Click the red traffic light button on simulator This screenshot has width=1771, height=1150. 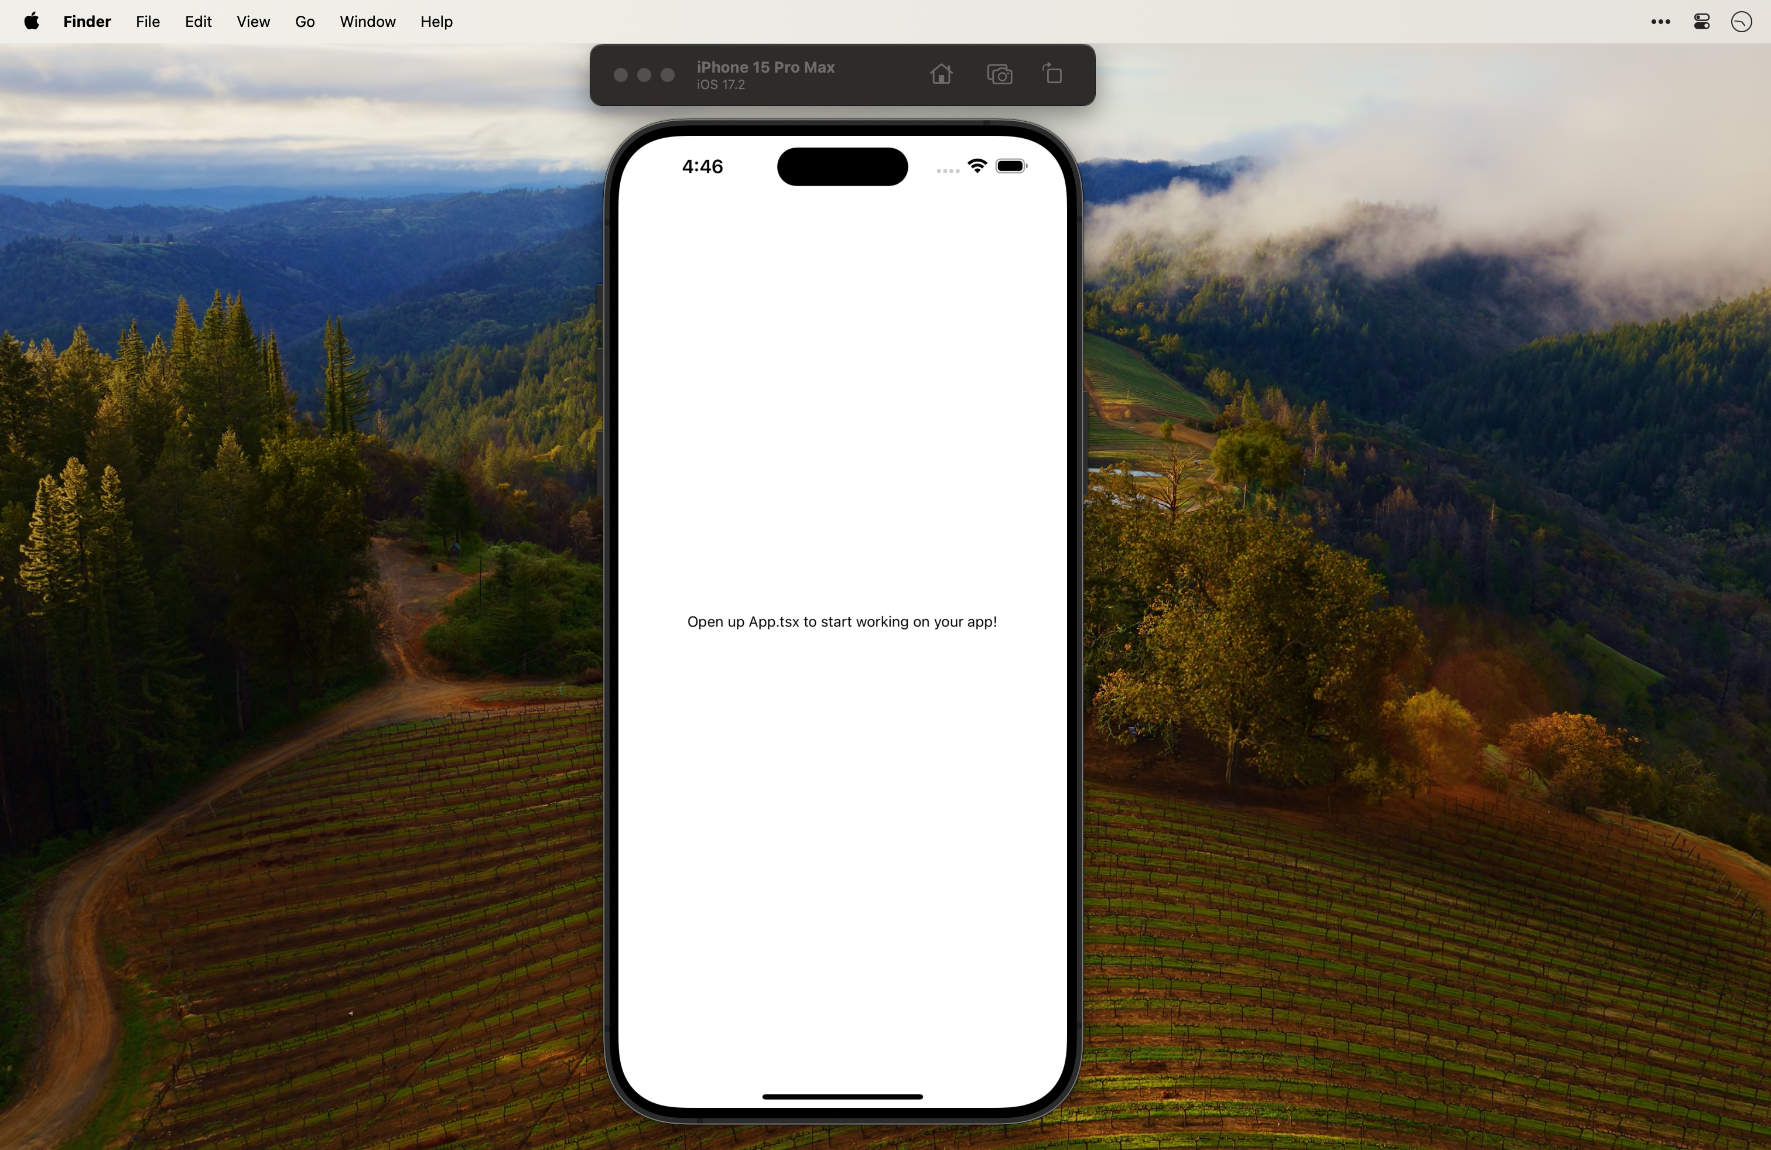[x=620, y=75]
